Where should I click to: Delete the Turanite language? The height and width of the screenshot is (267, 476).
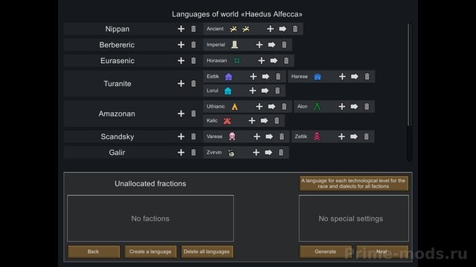click(193, 84)
